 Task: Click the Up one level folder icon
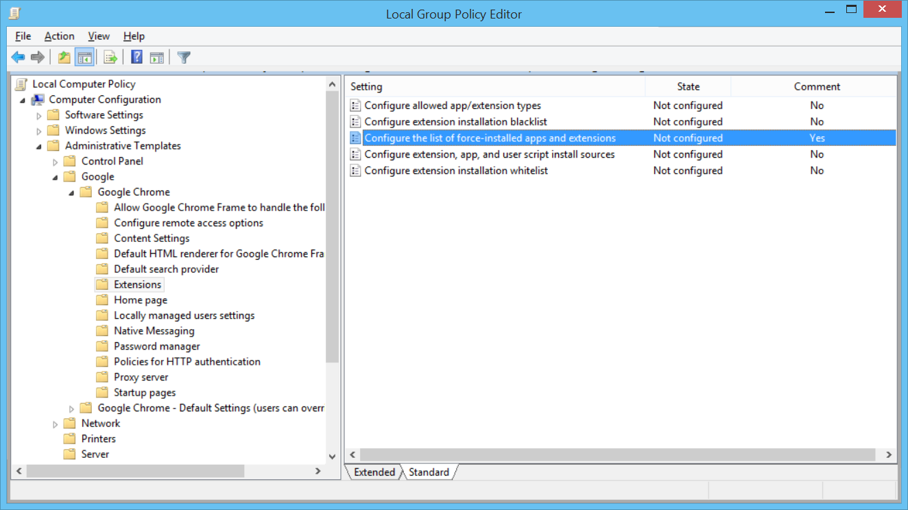[x=63, y=57]
